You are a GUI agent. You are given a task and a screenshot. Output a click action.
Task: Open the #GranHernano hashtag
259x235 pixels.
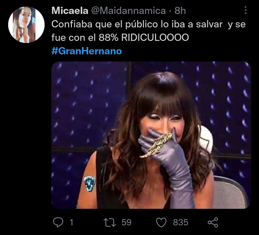pyautogui.click(x=87, y=51)
